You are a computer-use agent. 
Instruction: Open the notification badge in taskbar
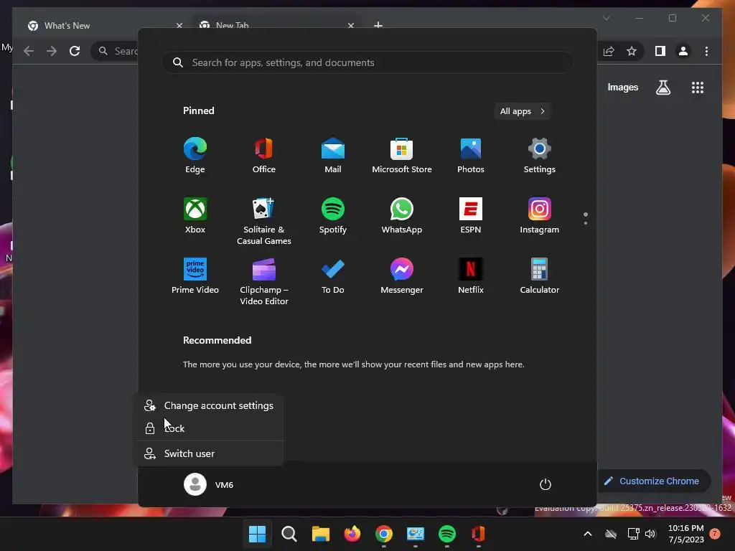715,534
